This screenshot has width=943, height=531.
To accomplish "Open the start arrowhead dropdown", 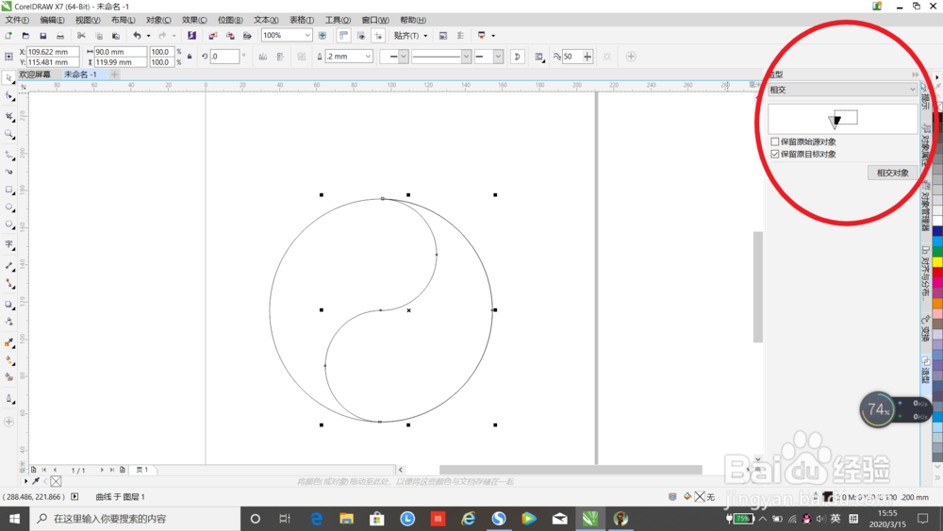I will [403, 57].
